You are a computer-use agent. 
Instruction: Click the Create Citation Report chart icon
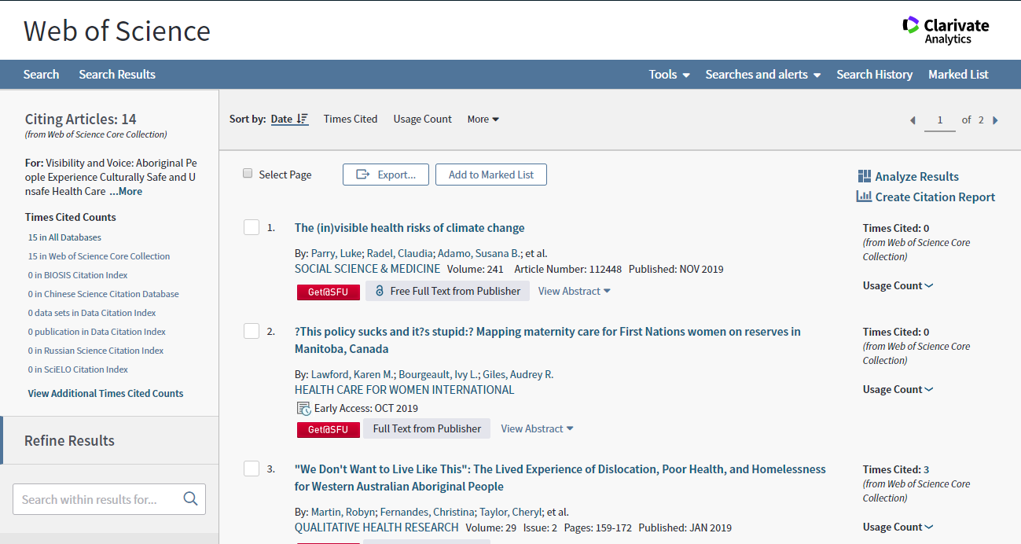pyautogui.click(x=864, y=197)
